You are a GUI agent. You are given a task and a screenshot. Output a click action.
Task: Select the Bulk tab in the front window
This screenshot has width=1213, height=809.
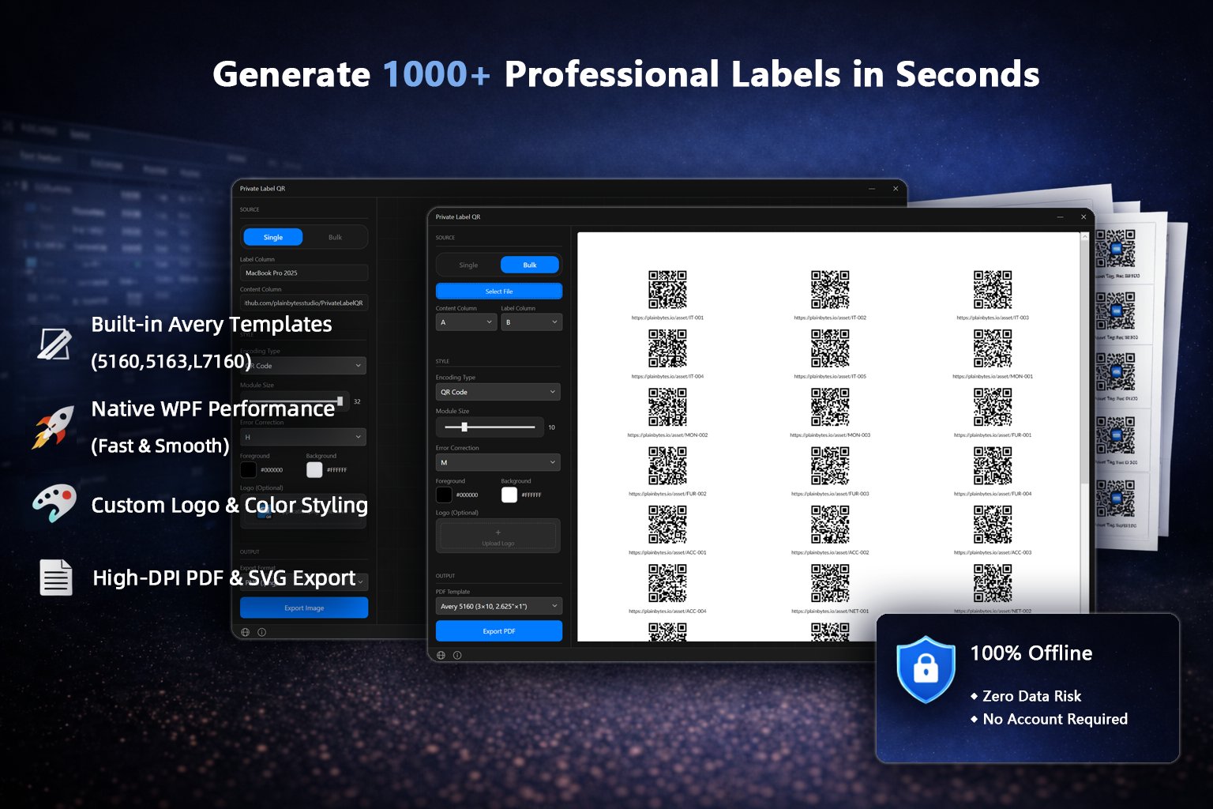(x=530, y=265)
